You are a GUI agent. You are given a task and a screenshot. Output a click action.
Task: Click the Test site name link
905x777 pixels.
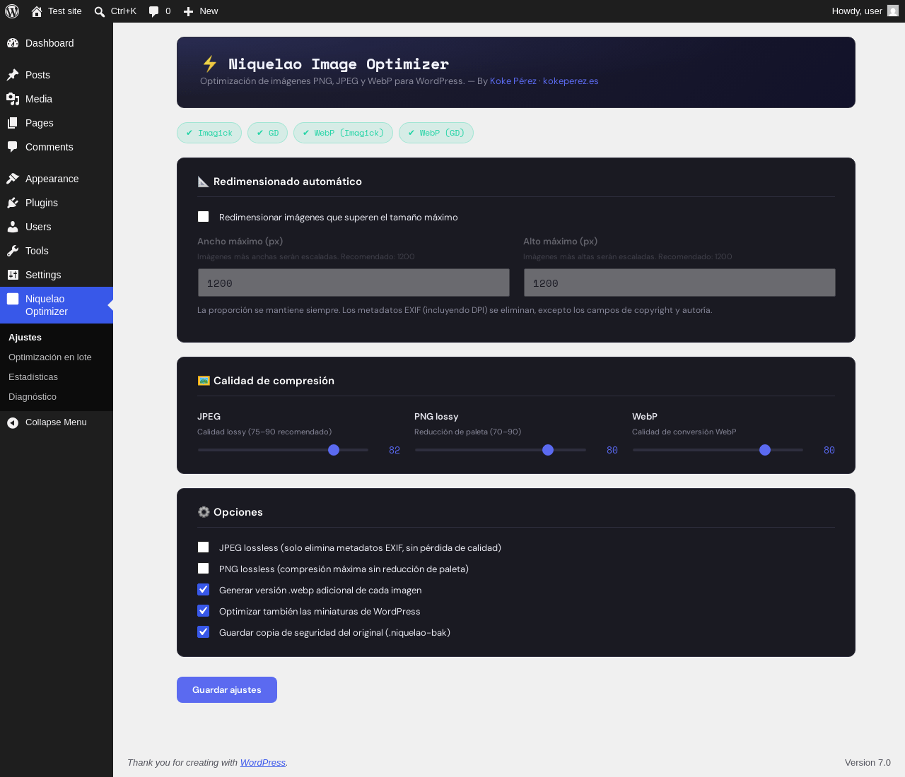coord(65,11)
